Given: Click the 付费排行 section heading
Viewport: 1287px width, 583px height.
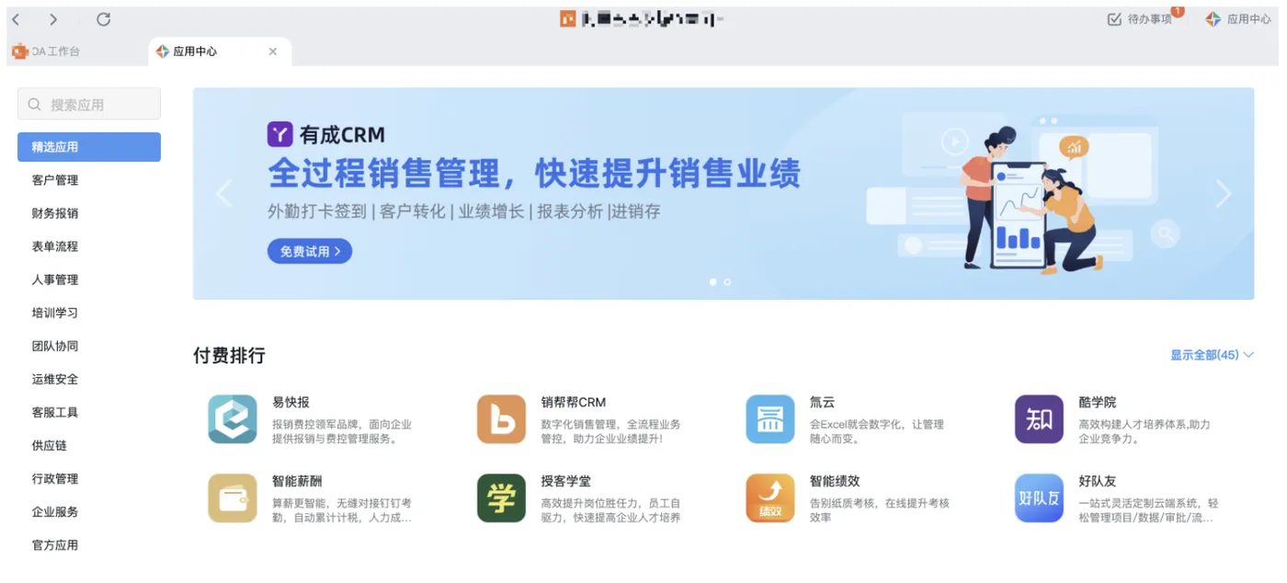Looking at the screenshot, I should click(229, 355).
